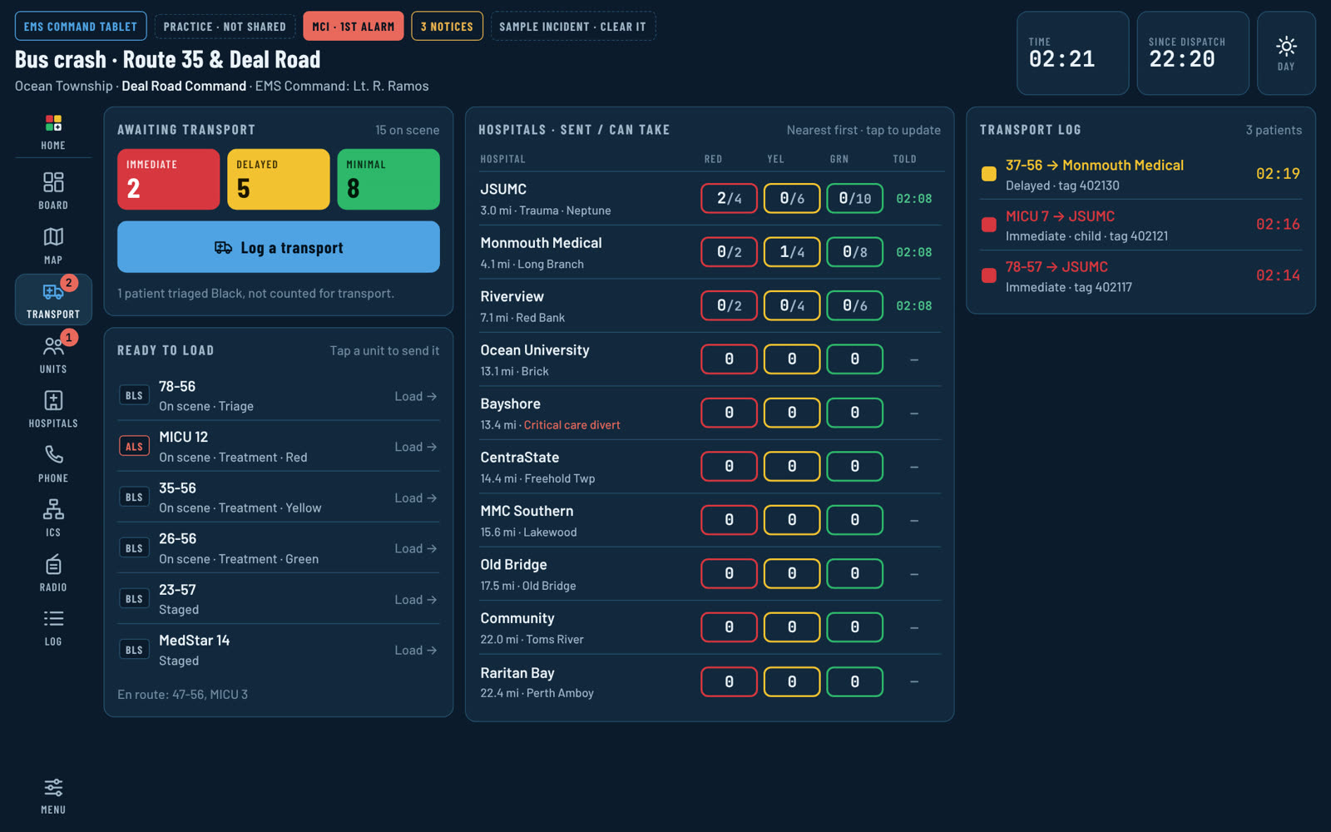Click Sample Incident Clear It badge
This screenshot has height=832, width=1331.
pos(573,27)
